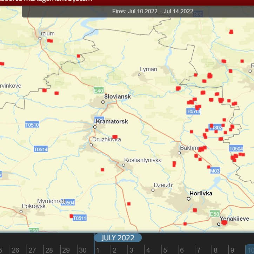
Task: Select fire marker just south of Horlivka
Action: (195, 210)
